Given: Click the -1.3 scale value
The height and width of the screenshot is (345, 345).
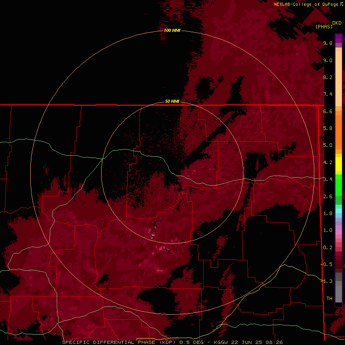Looking at the screenshot, I should pyautogui.click(x=327, y=281).
